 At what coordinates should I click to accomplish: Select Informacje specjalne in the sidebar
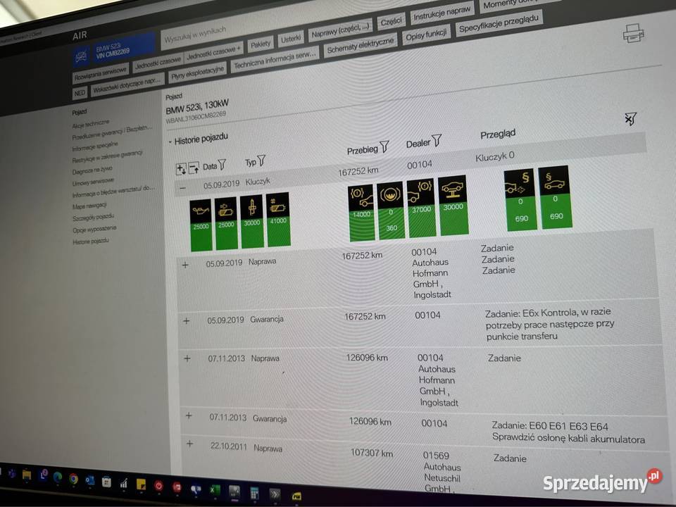[95, 146]
